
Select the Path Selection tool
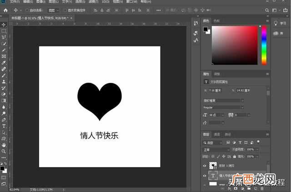[4, 133]
